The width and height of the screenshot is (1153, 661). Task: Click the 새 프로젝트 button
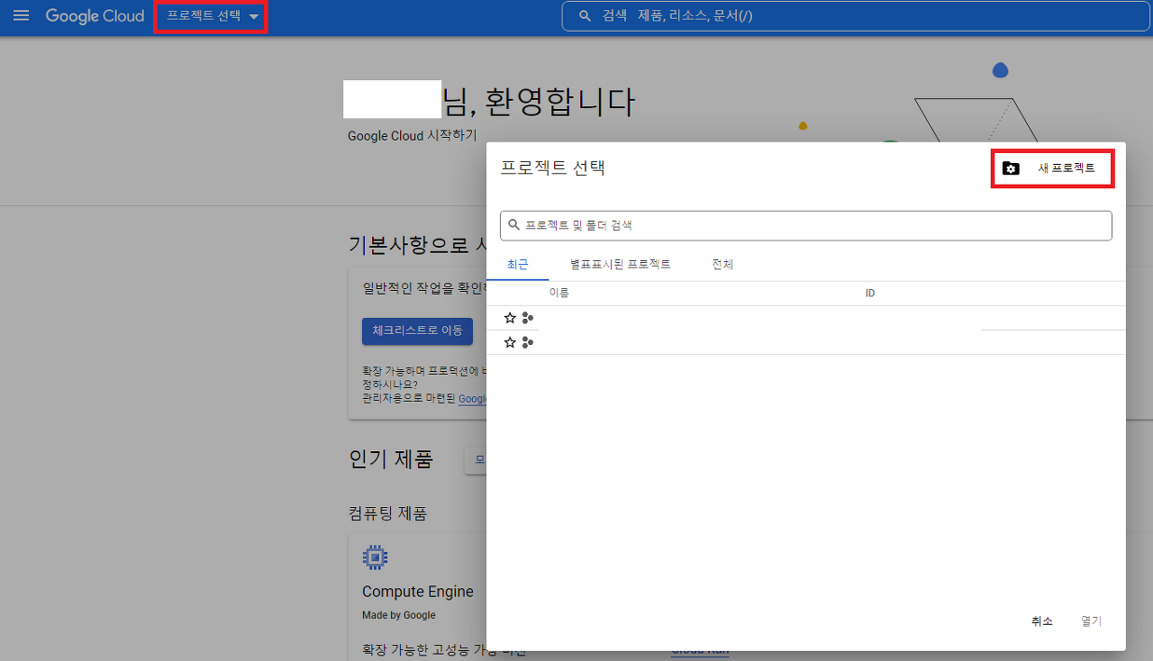coord(1053,168)
